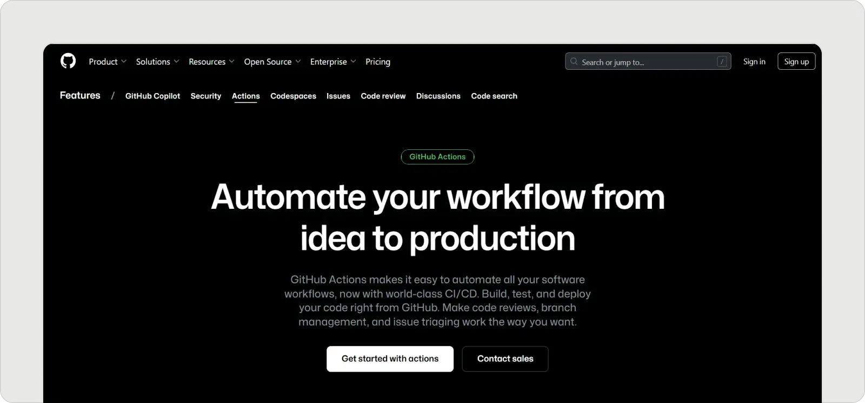This screenshot has height=403, width=865.
Task: Expand the Open Source menu
Action: (272, 62)
